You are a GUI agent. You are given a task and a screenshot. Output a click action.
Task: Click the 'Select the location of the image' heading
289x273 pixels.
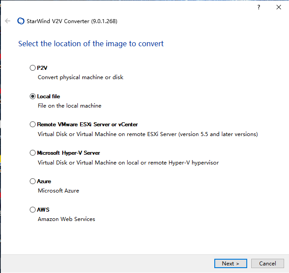point(91,44)
